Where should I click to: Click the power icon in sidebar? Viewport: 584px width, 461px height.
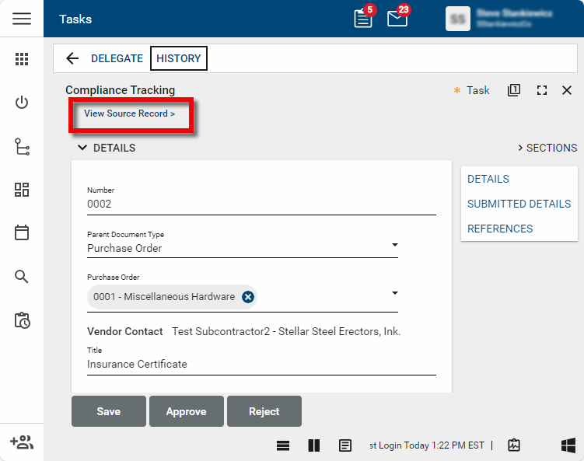point(22,103)
